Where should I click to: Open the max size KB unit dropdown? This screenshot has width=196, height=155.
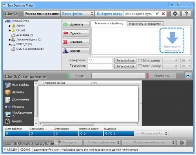tap(186, 66)
